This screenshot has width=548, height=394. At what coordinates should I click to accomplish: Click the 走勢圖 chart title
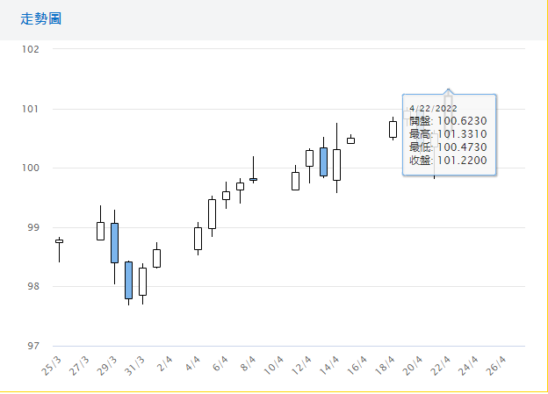[41, 18]
